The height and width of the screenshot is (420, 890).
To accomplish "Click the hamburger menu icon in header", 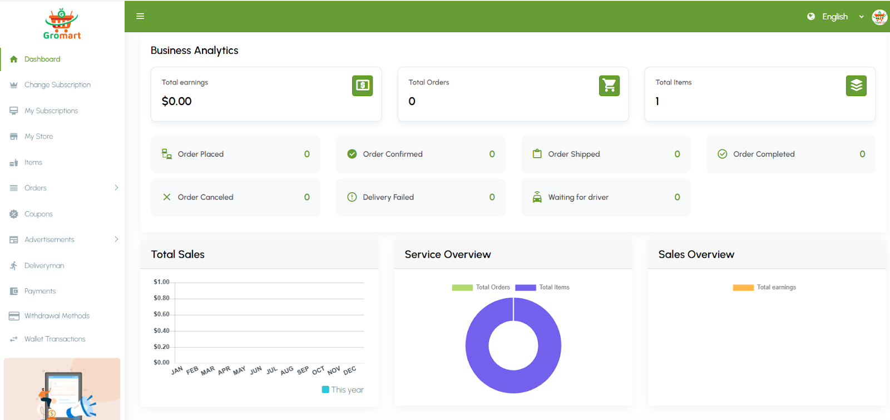I will pos(140,16).
